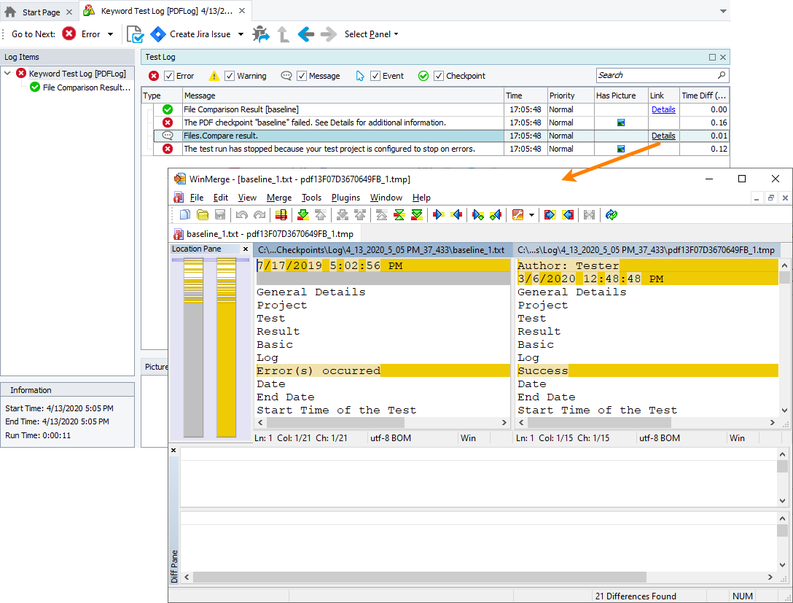Click the yellow-striped bar in Location Pane

pos(225,343)
